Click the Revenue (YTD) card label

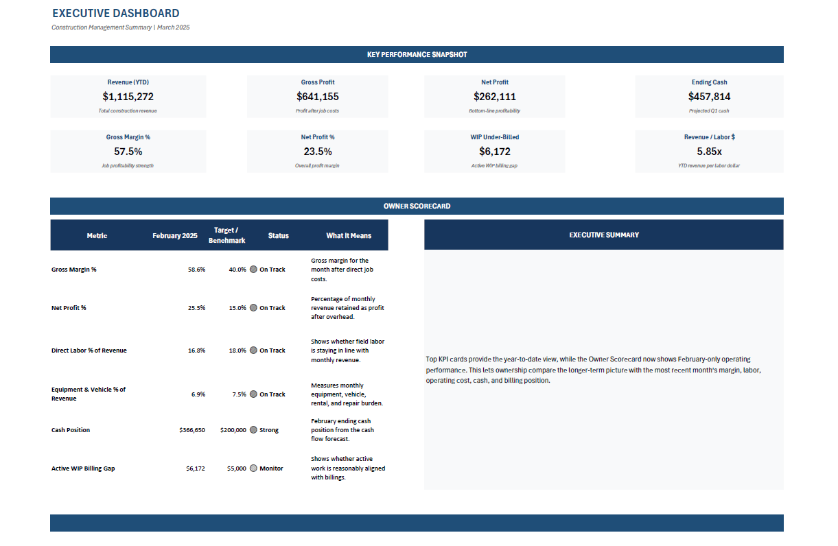coord(128,82)
